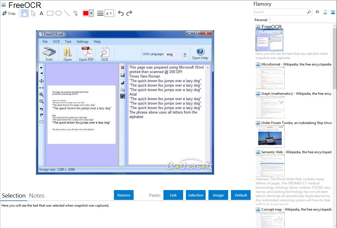This screenshot has width=337, height=228.
Task: Open the annotation color dropdown arrow
Action: [91, 13]
